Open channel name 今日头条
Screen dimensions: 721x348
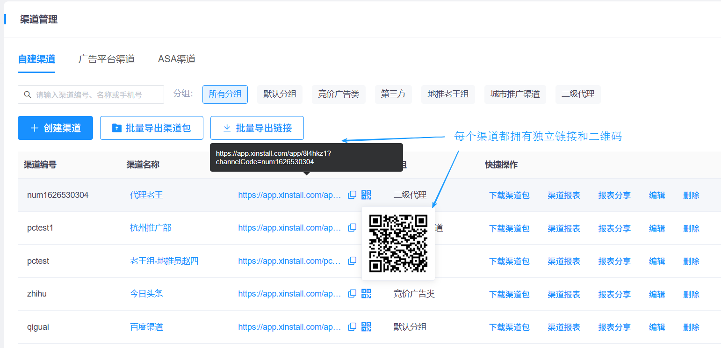click(x=146, y=294)
